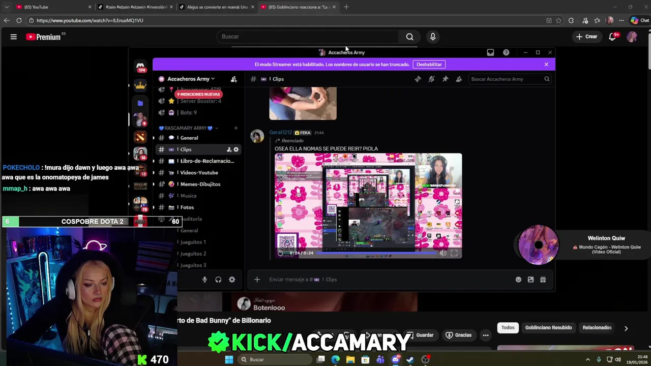Open the Libro-de-Reclamaciones channel
Image resolution: width=651 pixels, height=366 pixels.
[198, 161]
